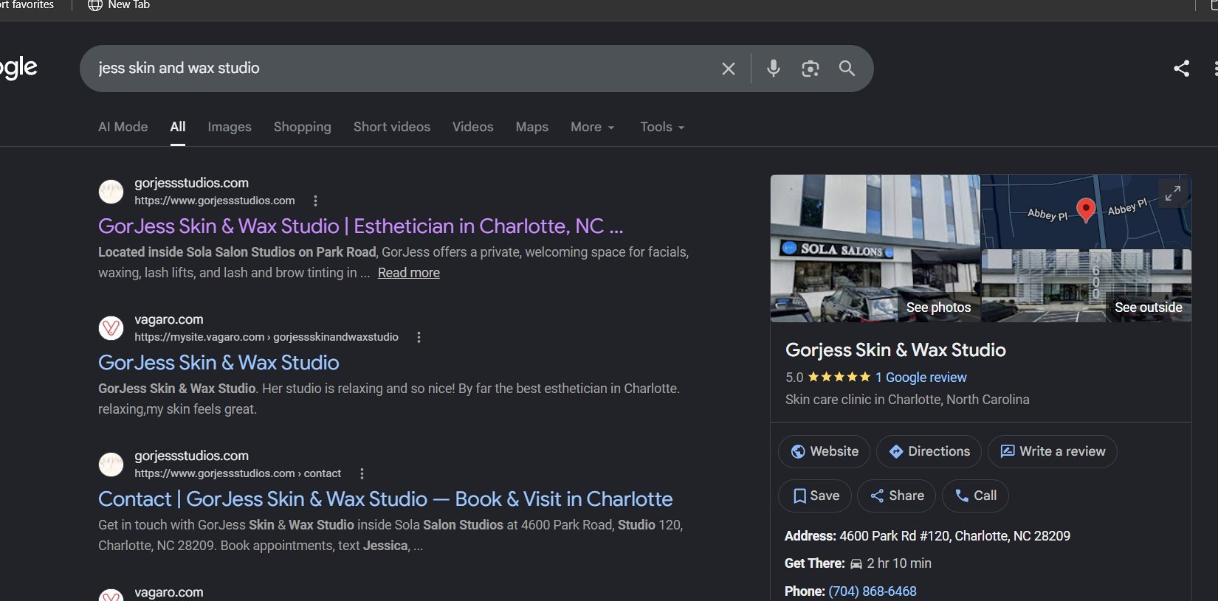Click the globe icon in the New Tab bookmark
1218x601 pixels.
click(x=94, y=5)
